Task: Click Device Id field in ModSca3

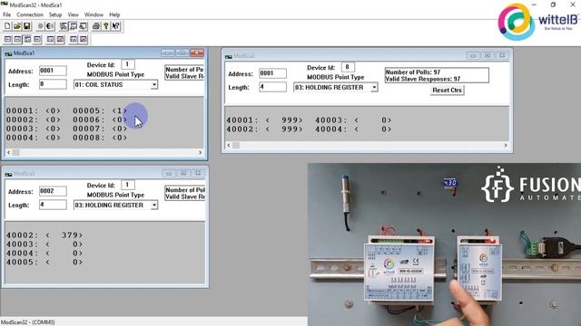Action: click(128, 185)
